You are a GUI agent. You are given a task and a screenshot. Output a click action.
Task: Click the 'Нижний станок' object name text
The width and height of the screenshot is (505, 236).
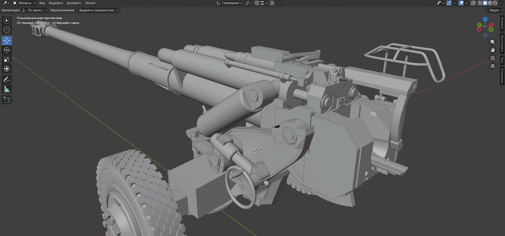(x=33, y=23)
